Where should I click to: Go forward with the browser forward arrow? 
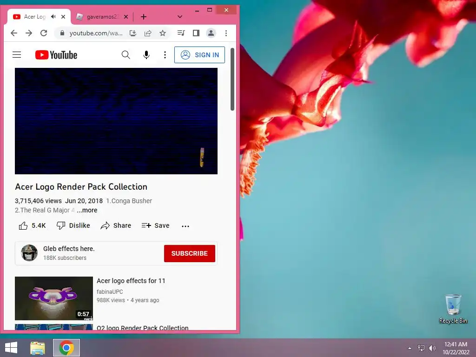(x=29, y=33)
